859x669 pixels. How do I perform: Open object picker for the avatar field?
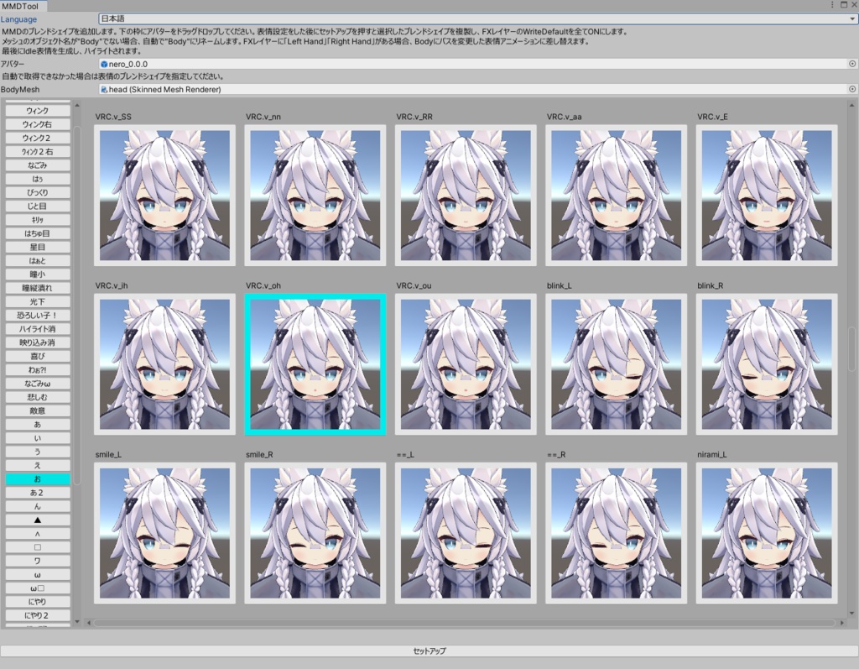(852, 64)
